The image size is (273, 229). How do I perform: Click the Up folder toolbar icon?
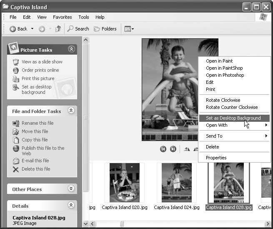click(58, 29)
